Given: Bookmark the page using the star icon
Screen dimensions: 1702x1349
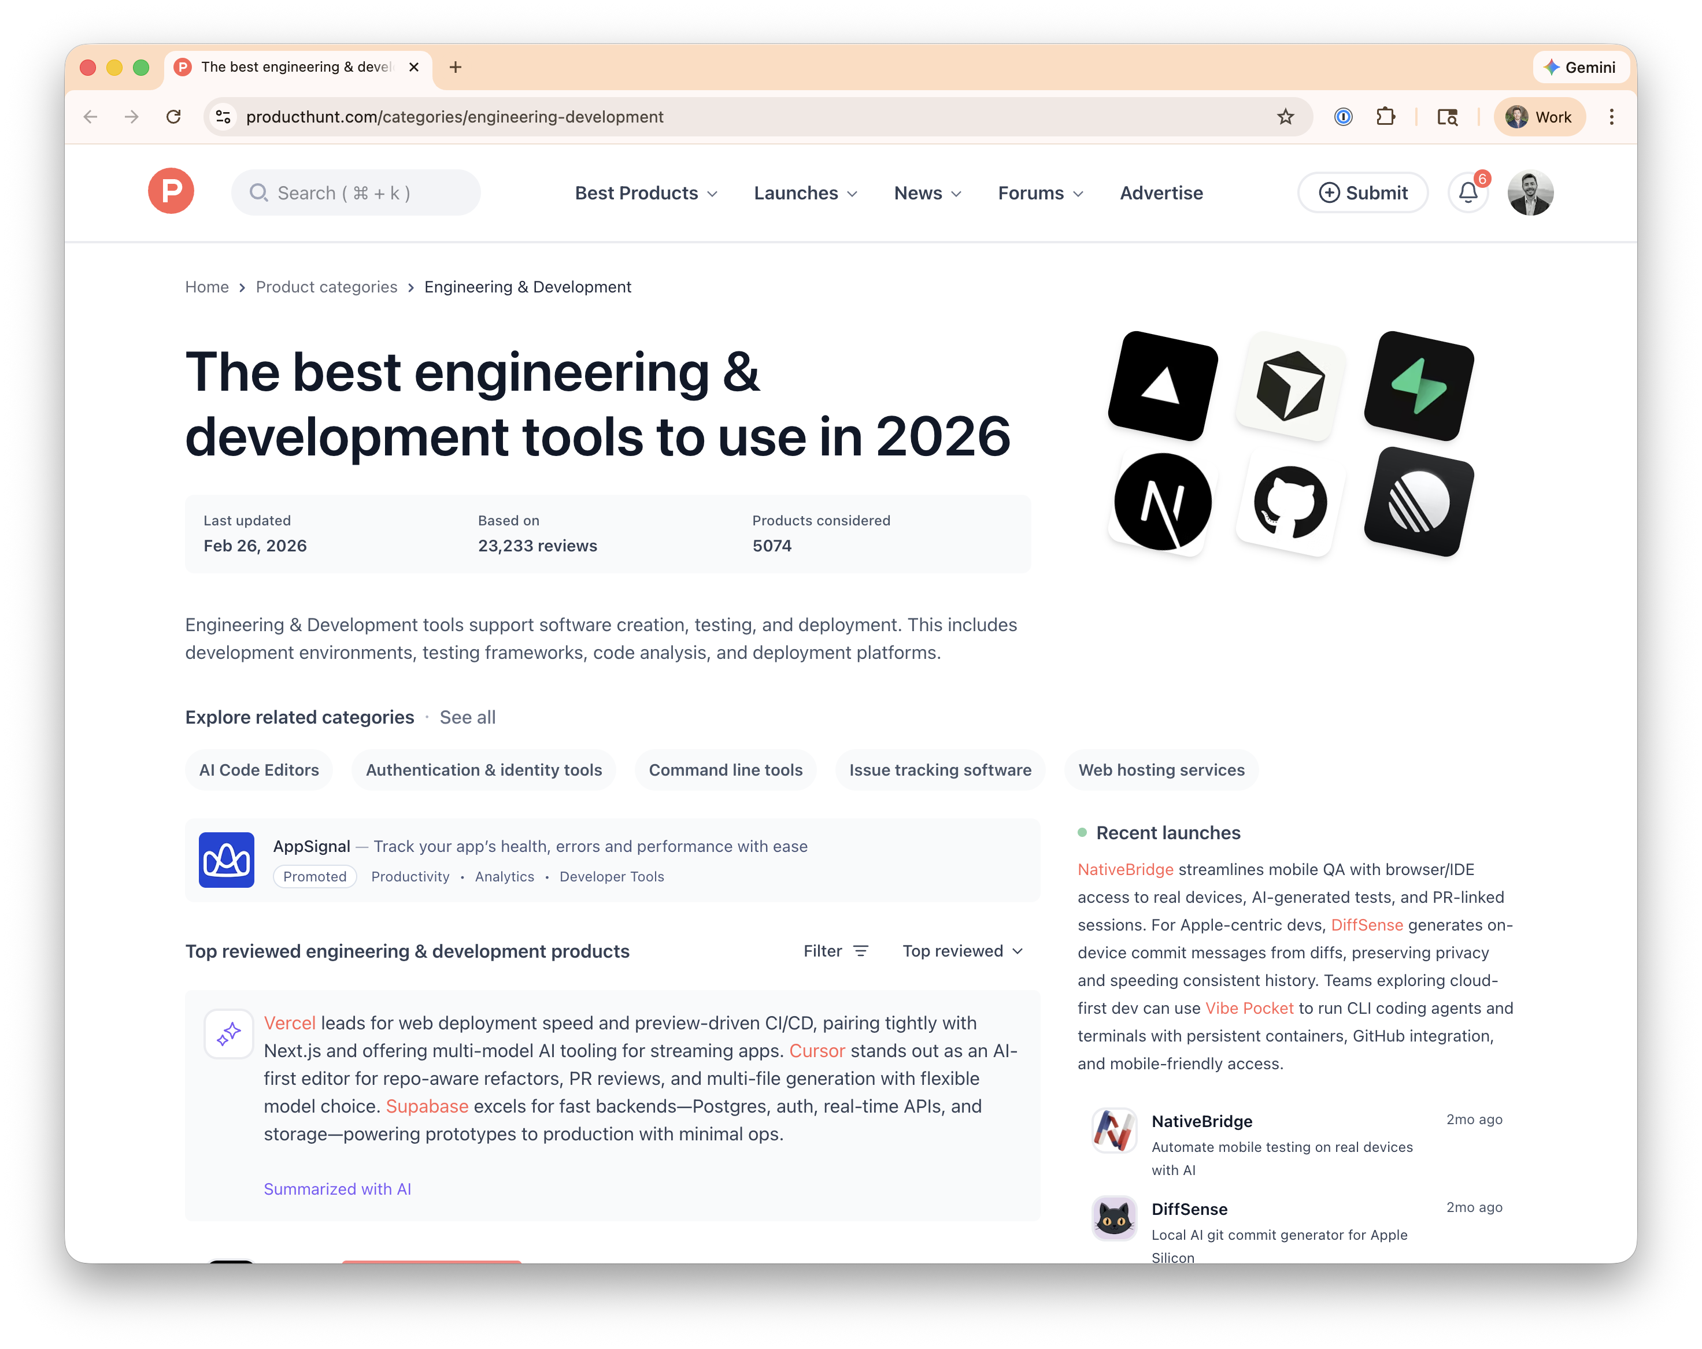Looking at the screenshot, I should [x=1286, y=116].
